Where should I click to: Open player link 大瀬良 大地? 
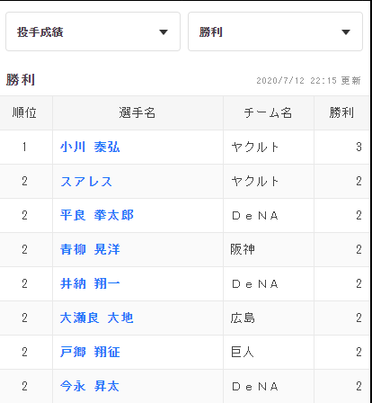point(96,318)
